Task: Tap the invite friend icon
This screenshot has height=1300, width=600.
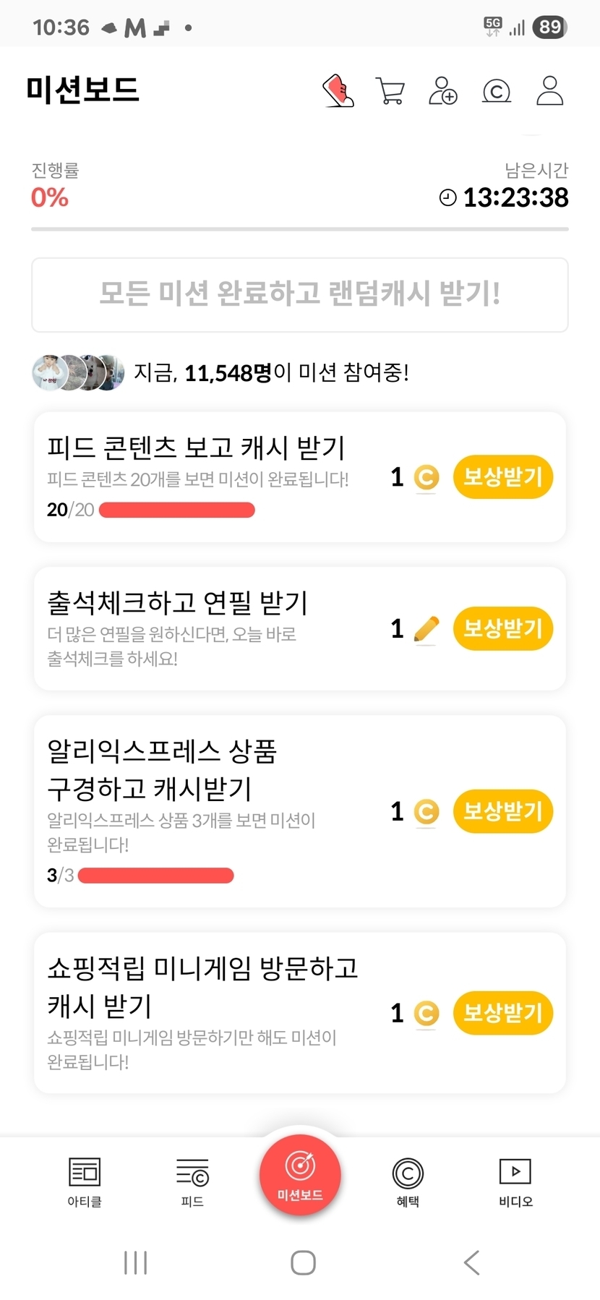Action: 442,91
